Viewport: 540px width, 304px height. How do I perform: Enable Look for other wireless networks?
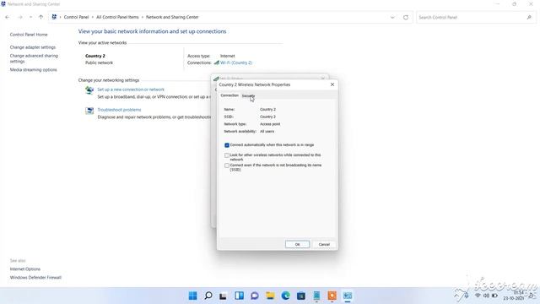coord(227,155)
